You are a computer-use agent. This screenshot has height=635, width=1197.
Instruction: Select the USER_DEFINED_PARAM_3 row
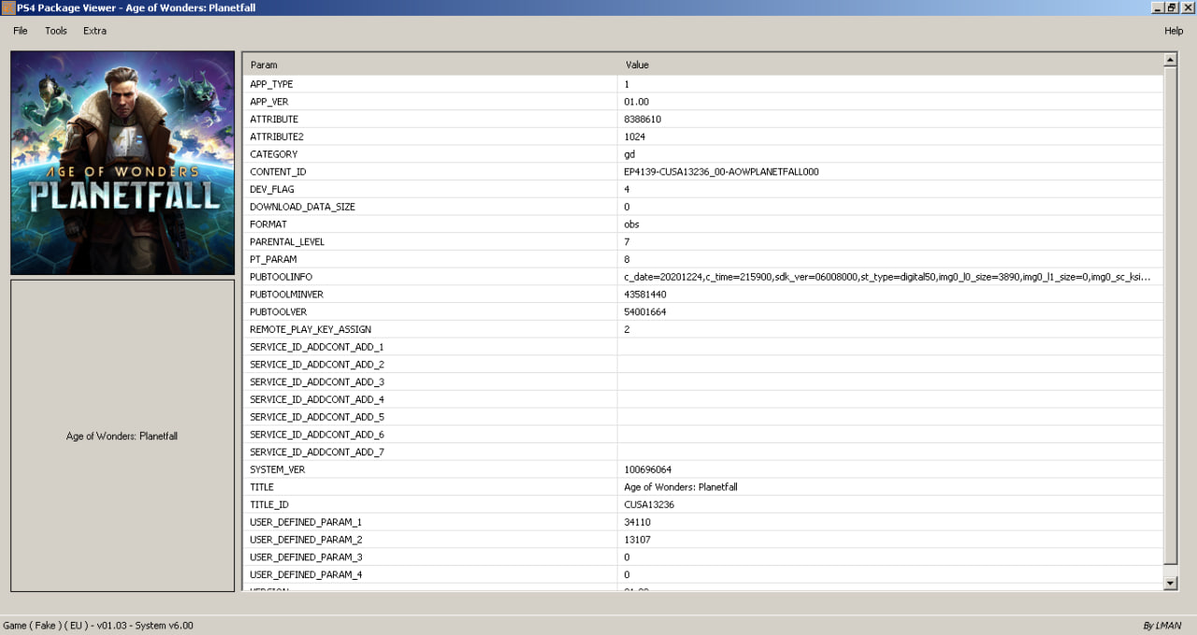[x=703, y=556]
